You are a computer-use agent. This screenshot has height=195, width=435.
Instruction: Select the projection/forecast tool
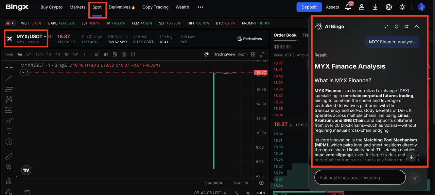coord(9,110)
